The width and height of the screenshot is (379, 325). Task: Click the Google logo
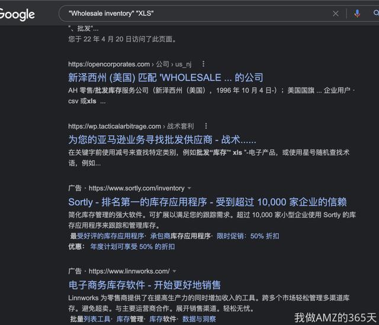tap(17, 14)
